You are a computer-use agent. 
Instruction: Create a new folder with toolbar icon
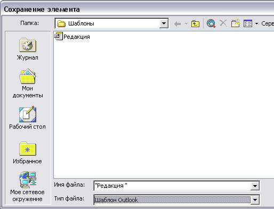[x=236, y=23]
